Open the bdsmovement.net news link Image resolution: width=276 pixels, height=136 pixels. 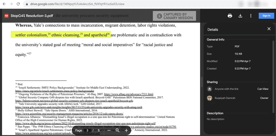(x=74, y=101)
